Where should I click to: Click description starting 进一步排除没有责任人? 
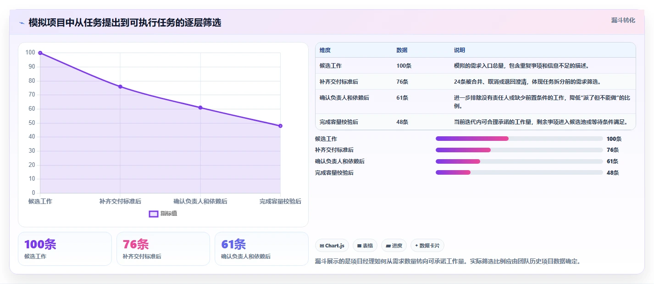[x=542, y=102]
